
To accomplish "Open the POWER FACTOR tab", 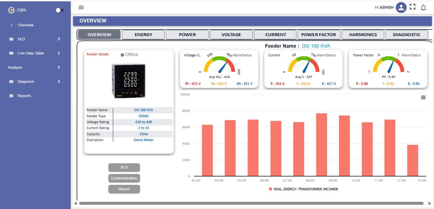I will click(318, 34).
